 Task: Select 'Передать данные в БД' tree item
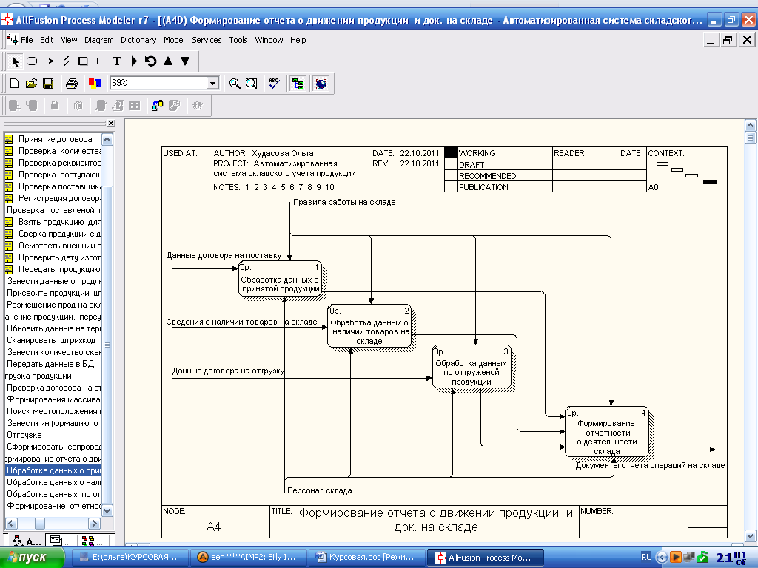(50, 364)
